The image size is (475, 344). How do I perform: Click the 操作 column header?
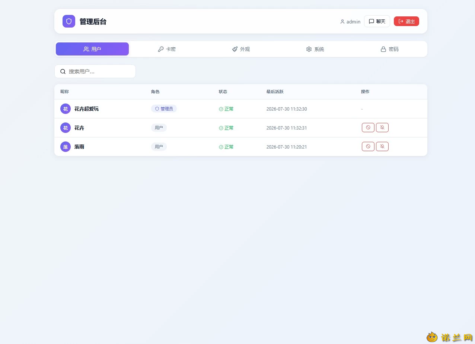pyautogui.click(x=365, y=92)
